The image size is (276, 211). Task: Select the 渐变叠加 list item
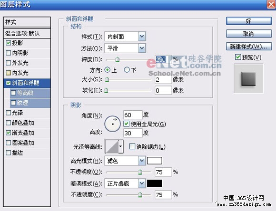[x=27, y=133]
